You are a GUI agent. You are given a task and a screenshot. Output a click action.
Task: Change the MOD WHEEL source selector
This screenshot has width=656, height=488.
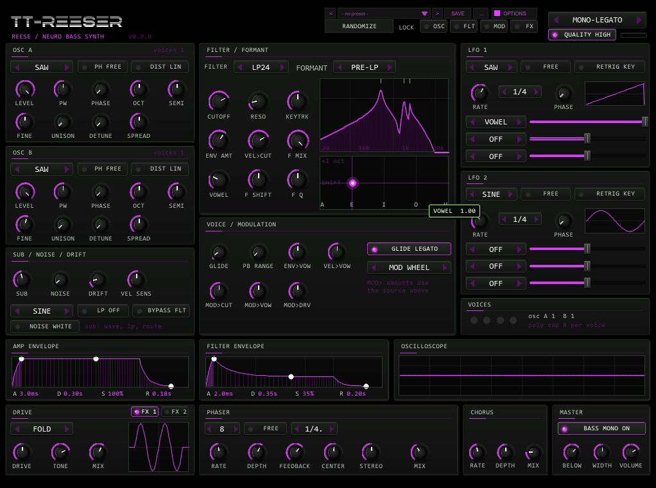pyautogui.click(x=409, y=267)
